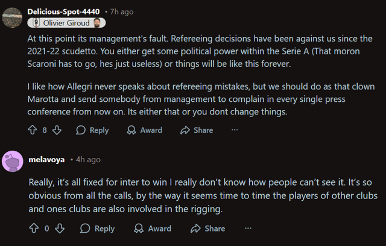The height and width of the screenshot is (246, 386).
Task: Upvote melavoya's comment
Action: 33,229
